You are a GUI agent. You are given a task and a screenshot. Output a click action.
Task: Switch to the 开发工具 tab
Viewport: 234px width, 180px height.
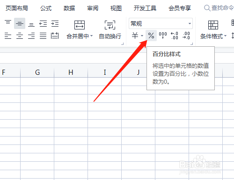coord(145,8)
